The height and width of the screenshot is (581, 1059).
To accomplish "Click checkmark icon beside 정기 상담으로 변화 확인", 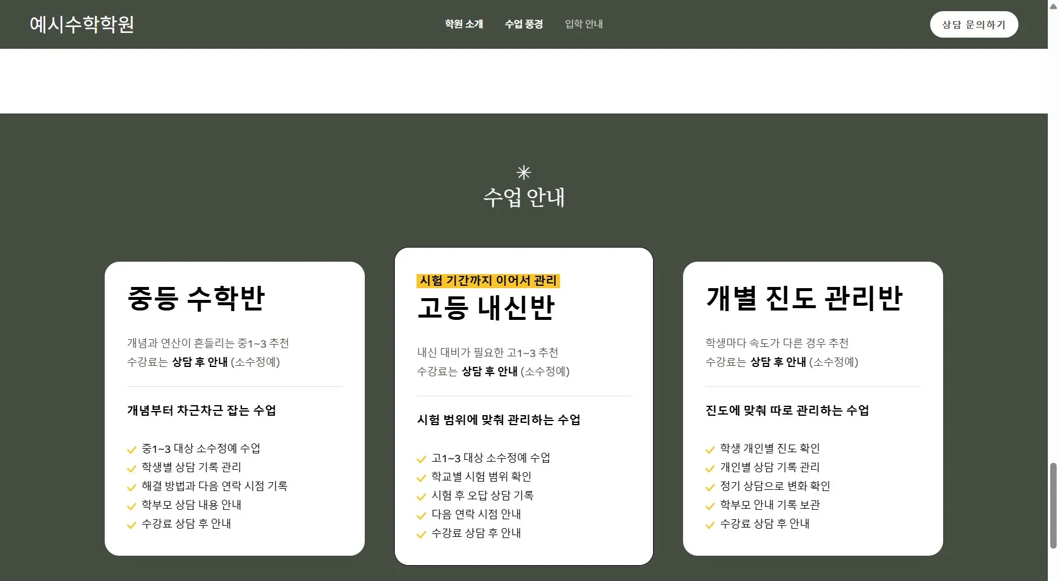I will coord(710,487).
